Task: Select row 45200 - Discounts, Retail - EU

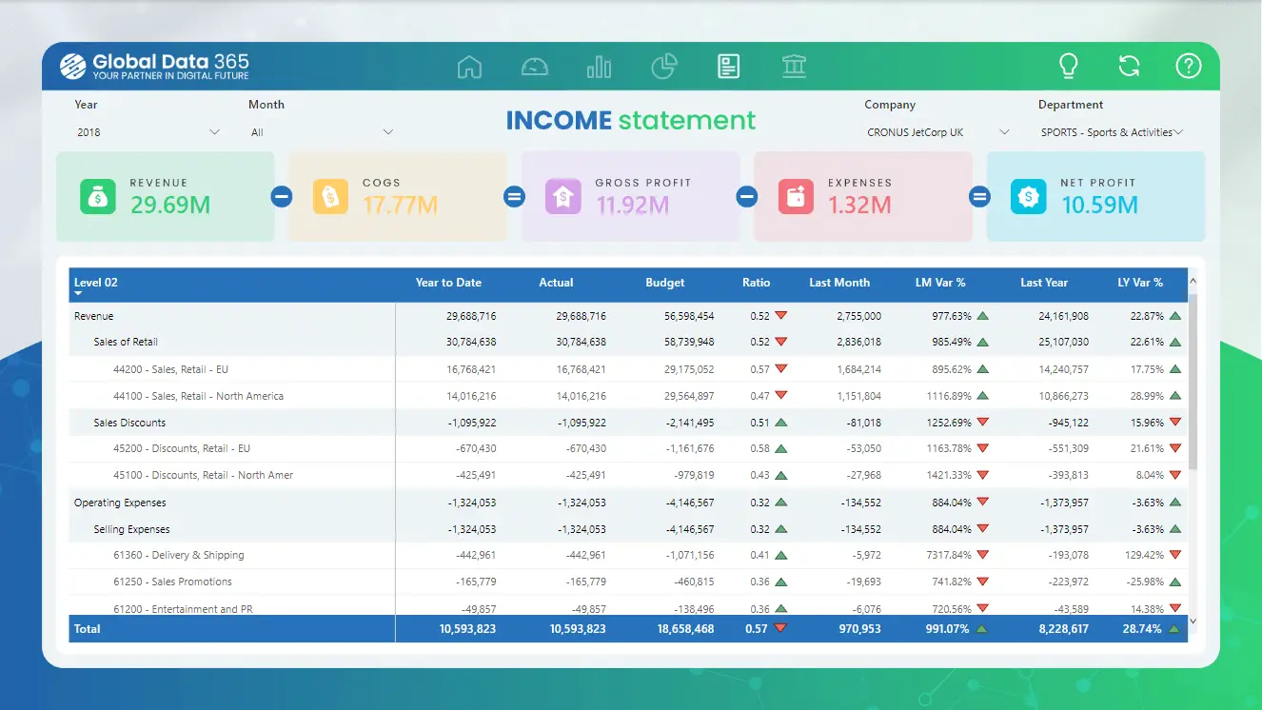Action: [x=628, y=448]
